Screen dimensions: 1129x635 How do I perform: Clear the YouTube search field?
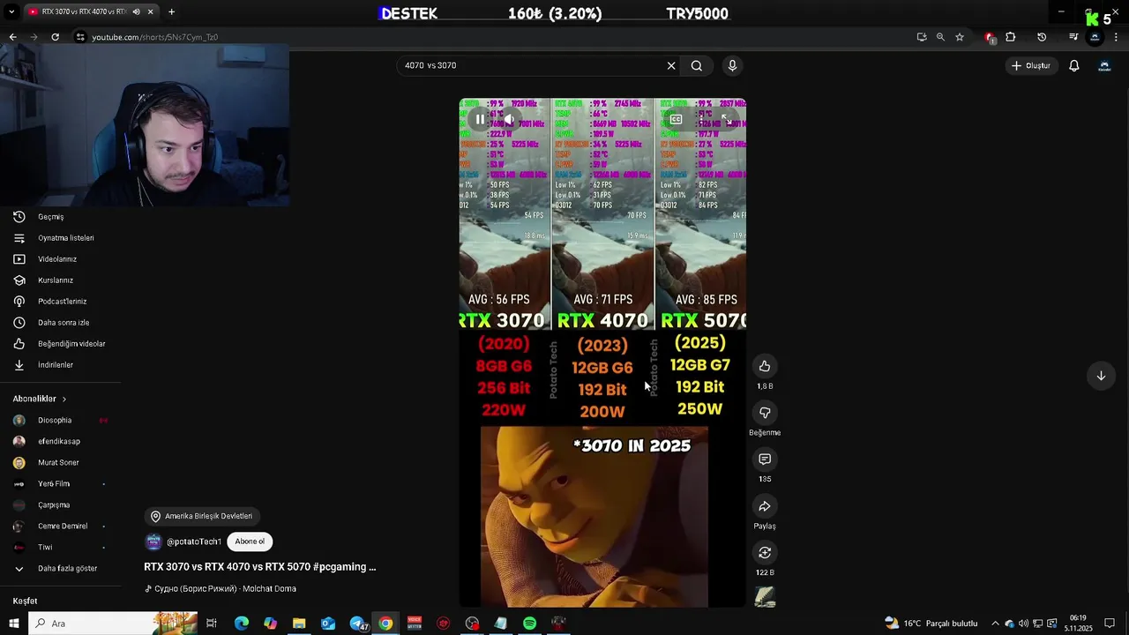[671, 65]
